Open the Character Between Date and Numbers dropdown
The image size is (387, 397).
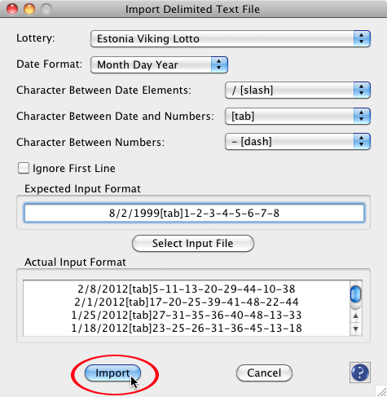[x=297, y=116]
